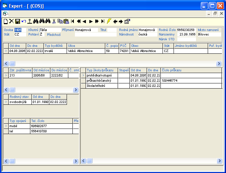The image size is (226, 173).
Task: Click the Zdr. pojišťovna grid's right scroll arrow
Action: [x=76, y=90]
